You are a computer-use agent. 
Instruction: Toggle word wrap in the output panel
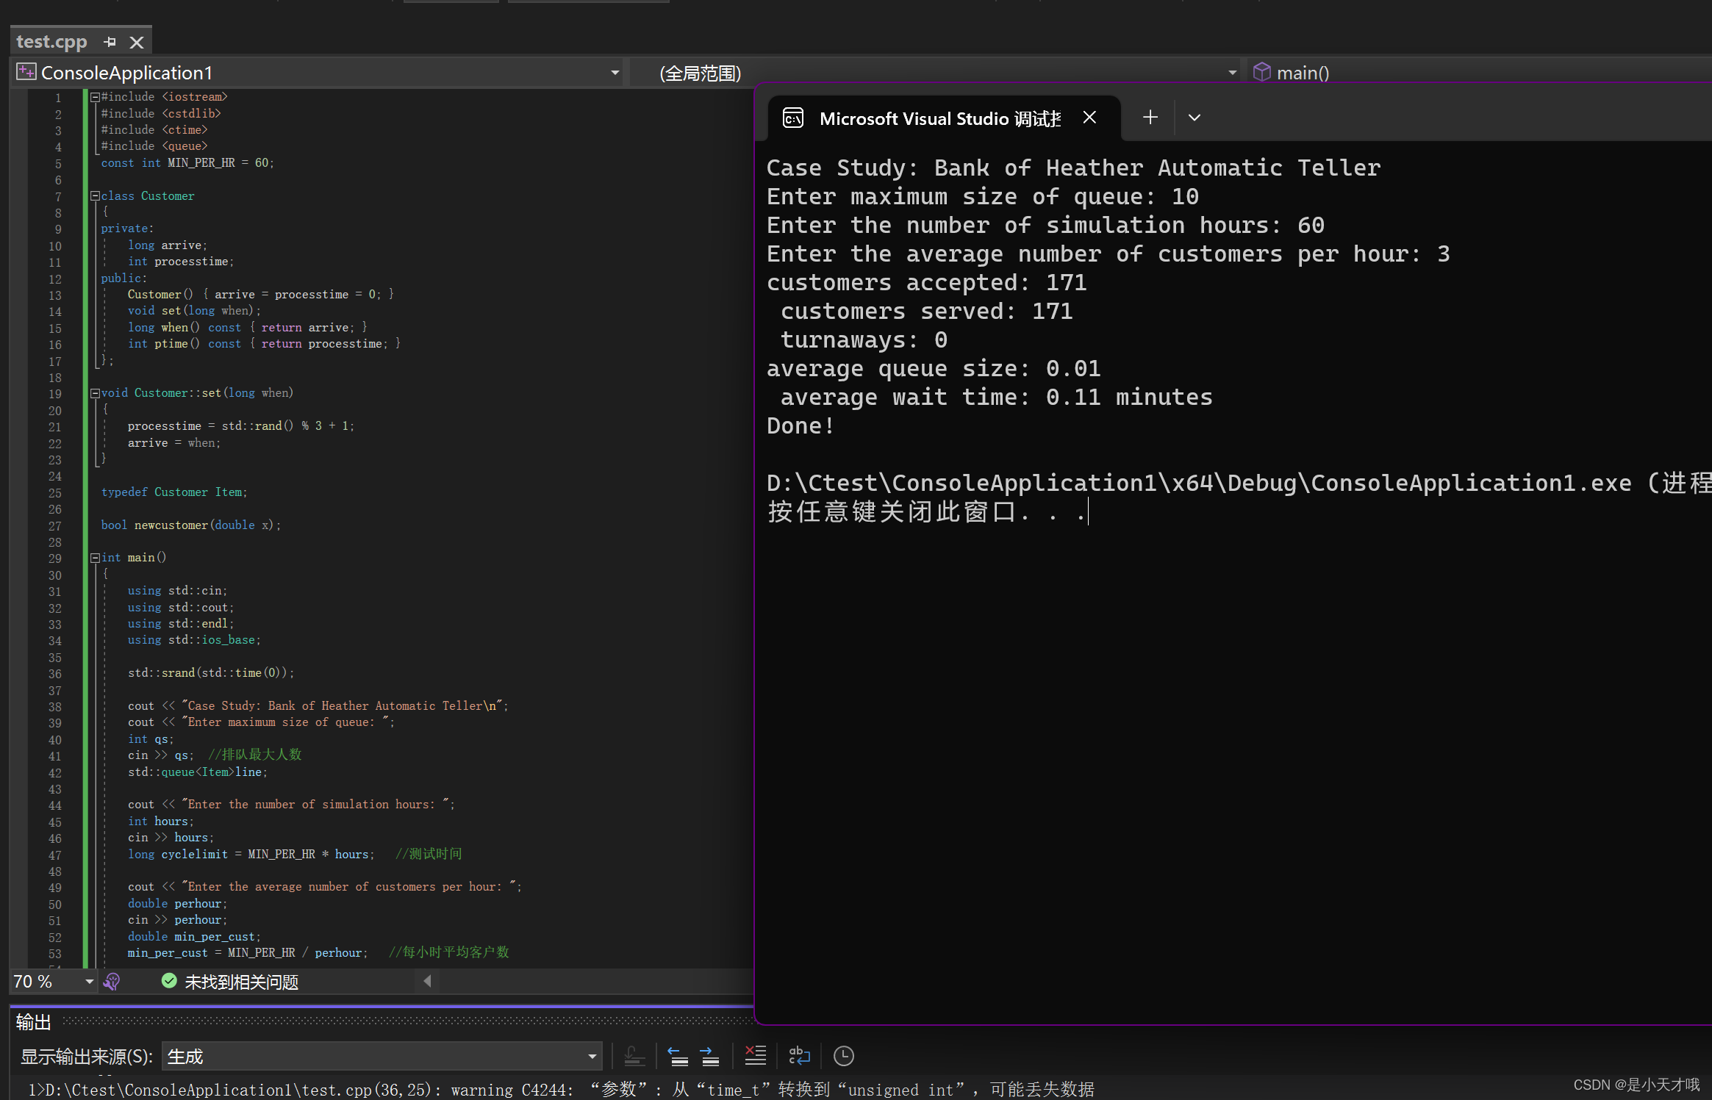[x=799, y=1056]
